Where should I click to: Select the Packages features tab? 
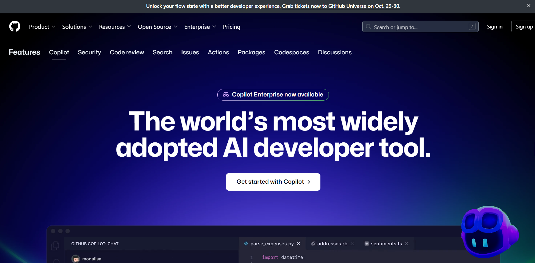pyautogui.click(x=252, y=52)
